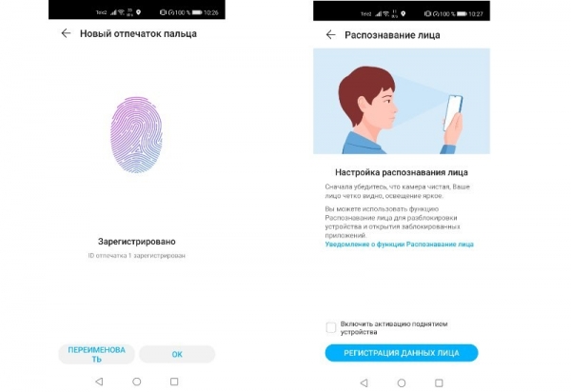The height and width of the screenshot is (392, 571).
Task: Tap the battery icon in left status bar
Action: [x=197, y=12]
